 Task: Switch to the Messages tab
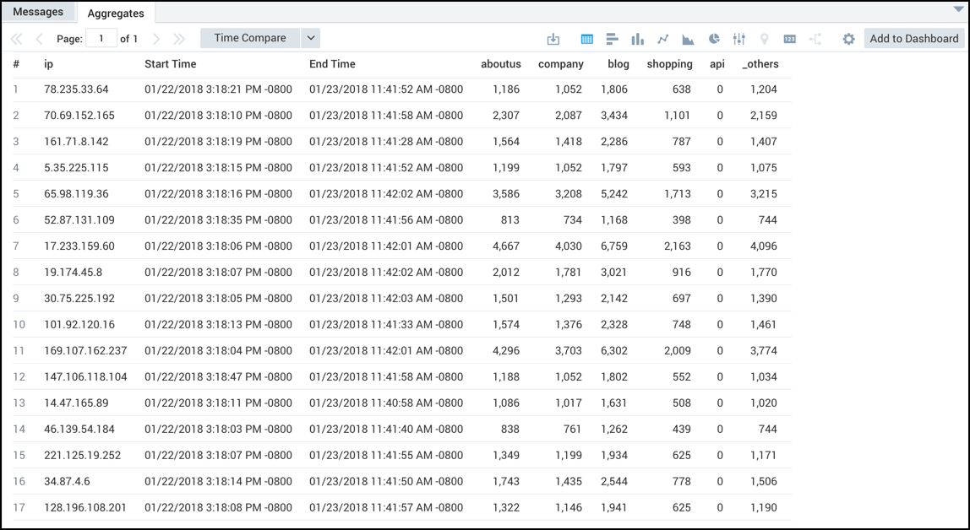coord(38,11)
